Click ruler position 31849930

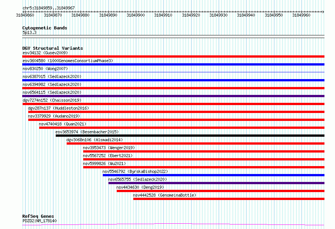[219, 15]
